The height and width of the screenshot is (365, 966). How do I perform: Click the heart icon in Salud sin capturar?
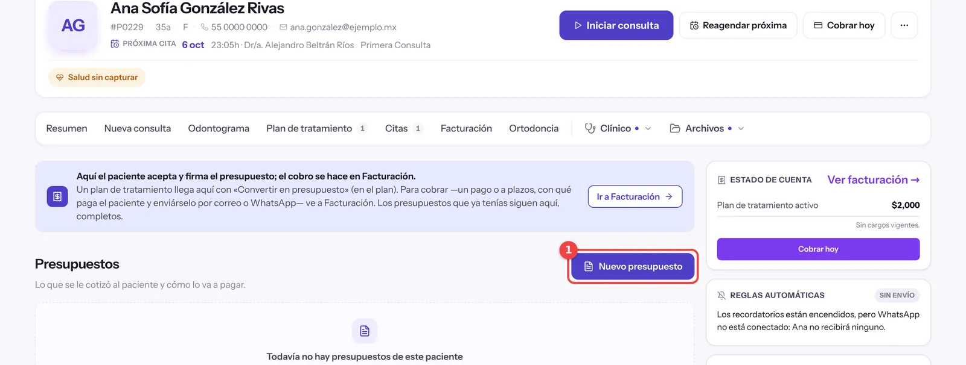[60, 77]
